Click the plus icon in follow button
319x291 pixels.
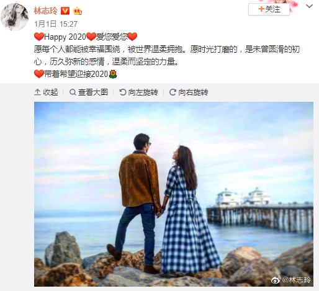pos(261,9)
